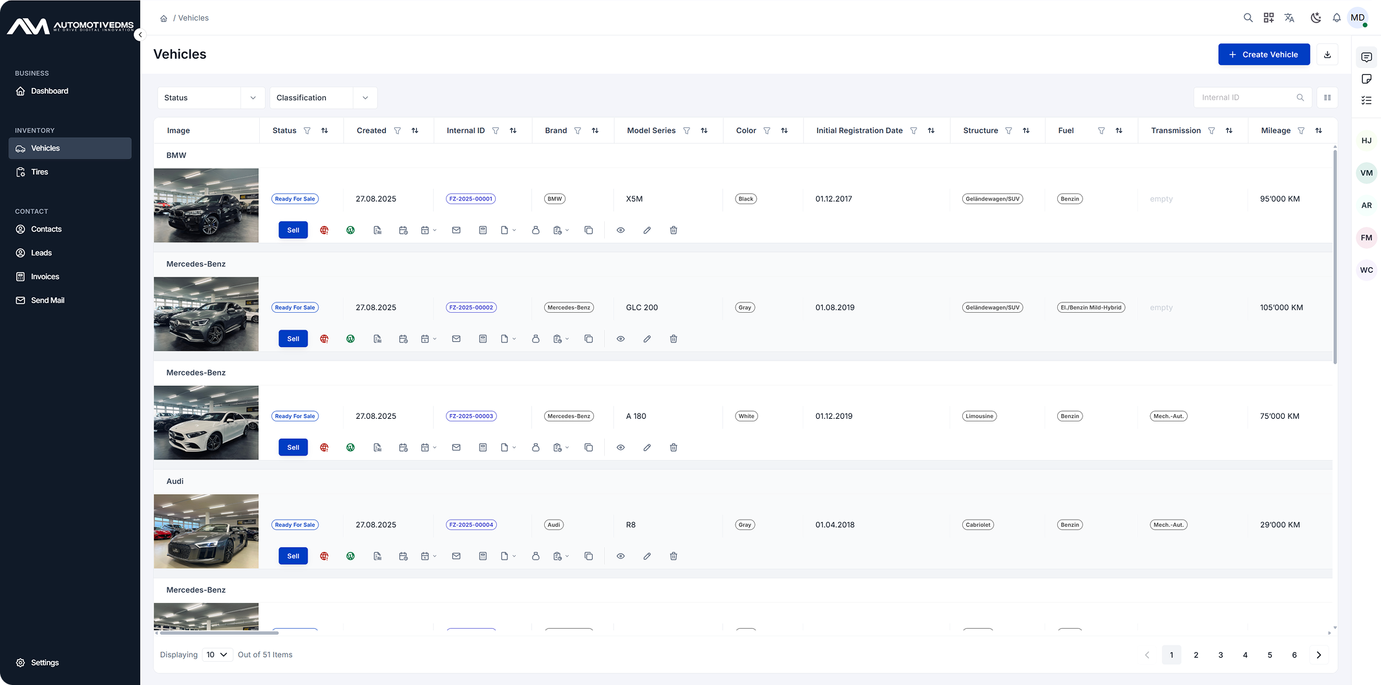Open the MD user avatar menu
Image resolution: width=1381 pixels, height=685 pixels.
coord(1358,18)
